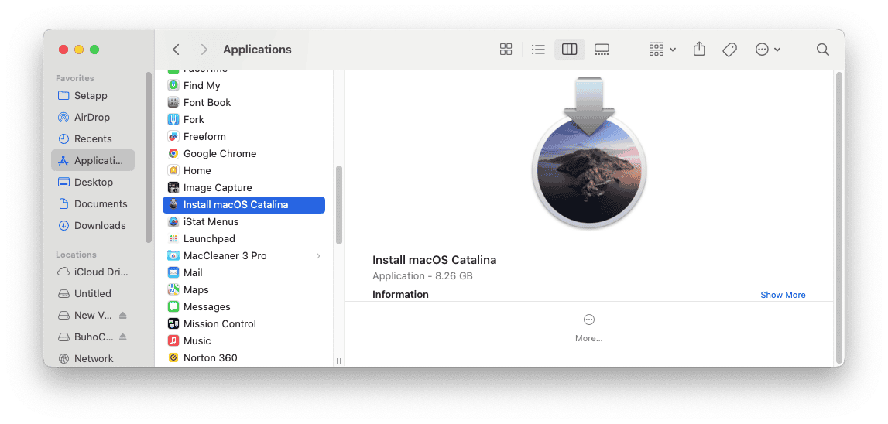Select the Launchpad app icon
The width and height of the screenshot is (888, 424).
173,238
